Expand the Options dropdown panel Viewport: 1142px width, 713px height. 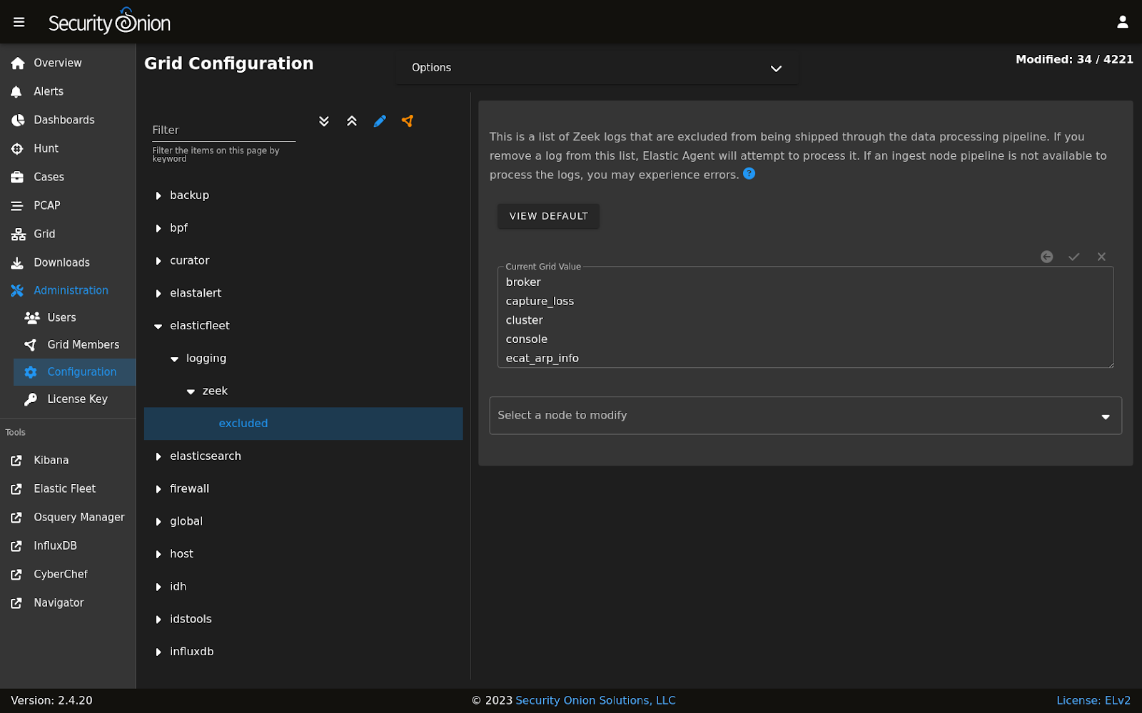[597, 68]
